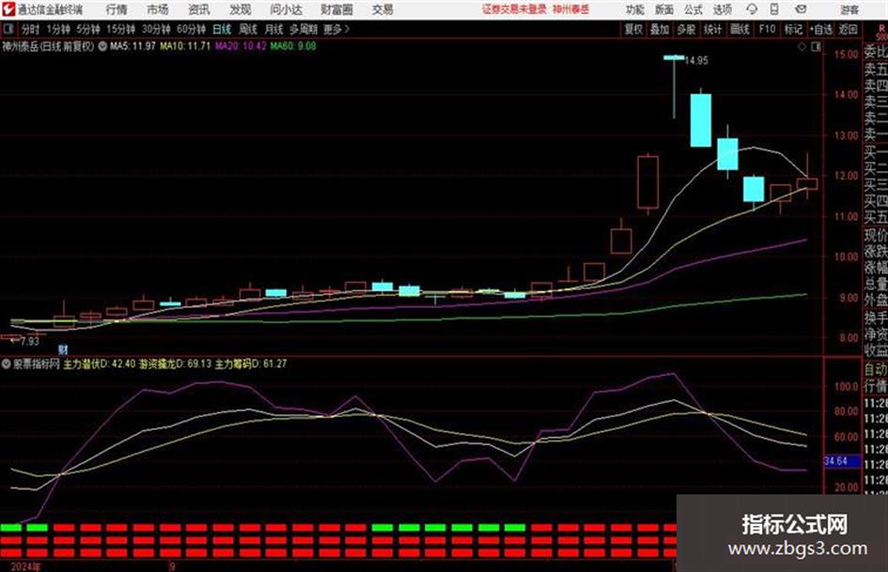Open the 版面 menu
This screenshot has height=572, width=888.
pos(664,9)
